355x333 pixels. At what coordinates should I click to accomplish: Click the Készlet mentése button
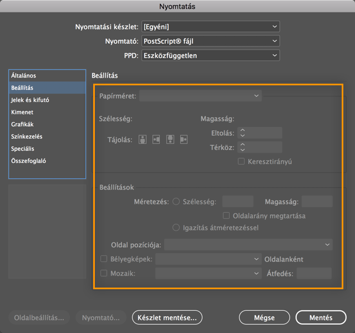tap(168, 317)
